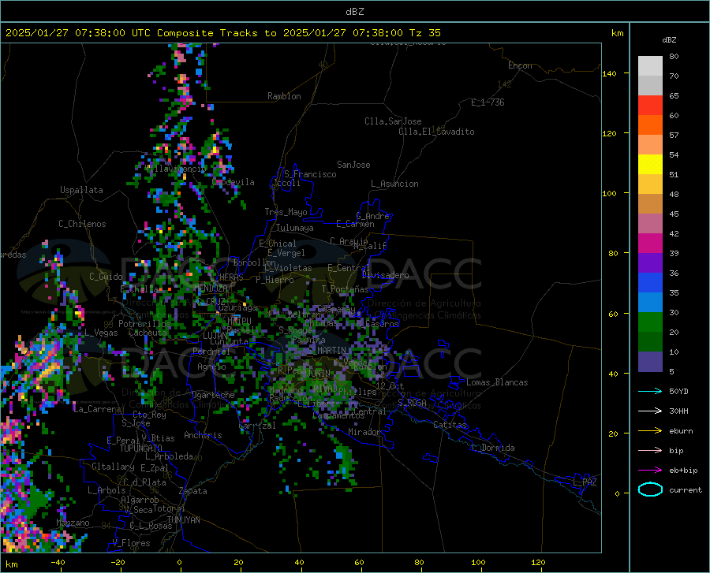Screen dimensions: 710x573
Task: Click the Cacheuta map label
Action: coord(148,333)
